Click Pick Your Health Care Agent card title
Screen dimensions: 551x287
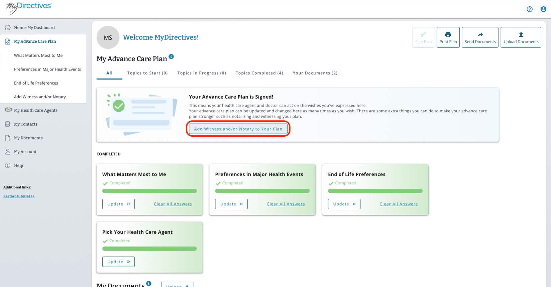click(x=137, y=232)
